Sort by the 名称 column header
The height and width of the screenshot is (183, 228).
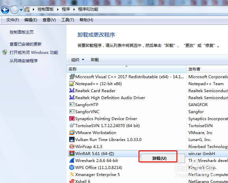click(x=126, y=69)
